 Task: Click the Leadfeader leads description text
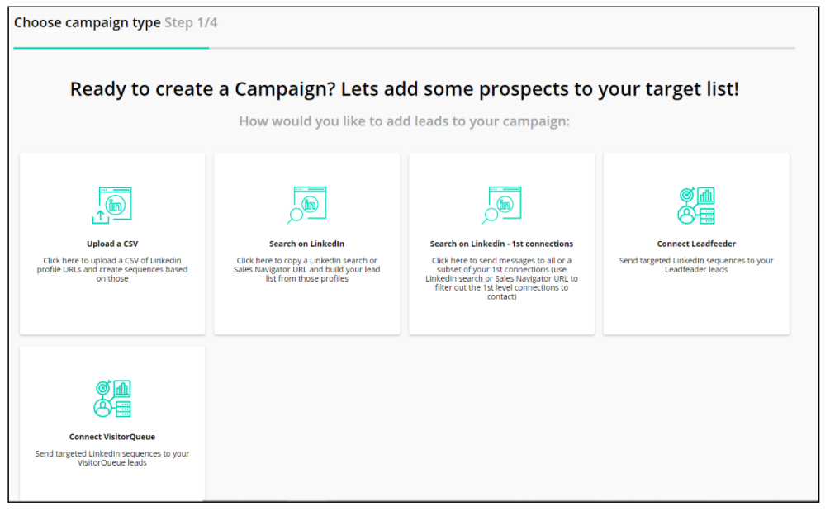tap(696, 265)
